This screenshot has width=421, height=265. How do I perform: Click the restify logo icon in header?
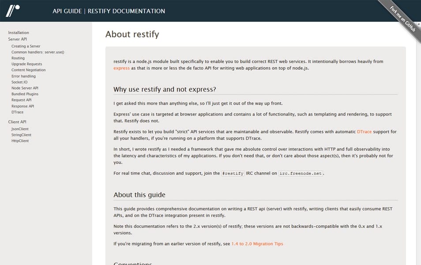pyautogui.click(x=12, y=11)
